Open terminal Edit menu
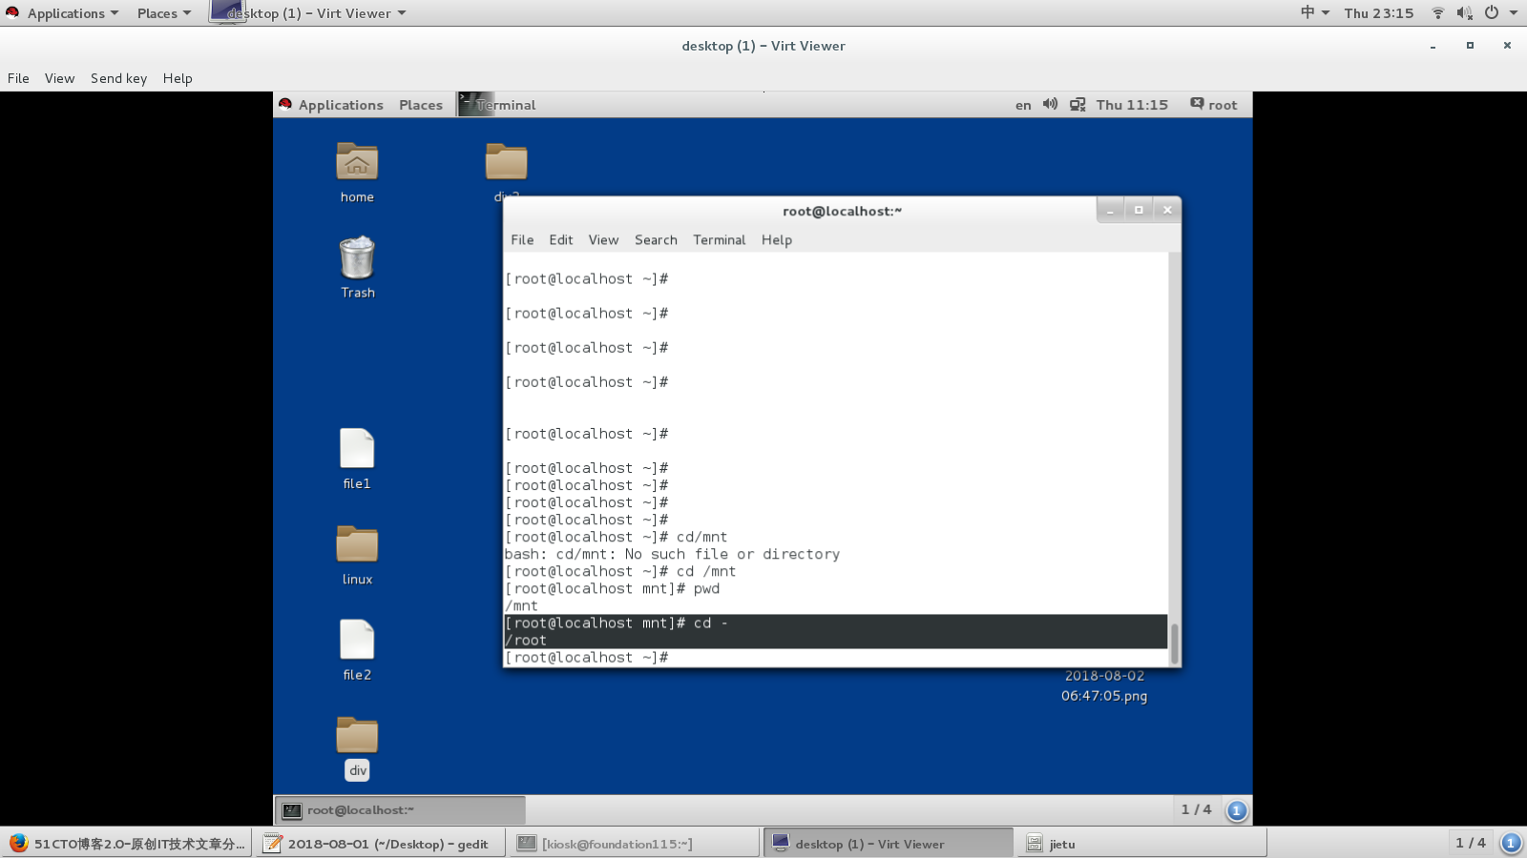This screenshot has width=1527, height=858. pos(561,240)
